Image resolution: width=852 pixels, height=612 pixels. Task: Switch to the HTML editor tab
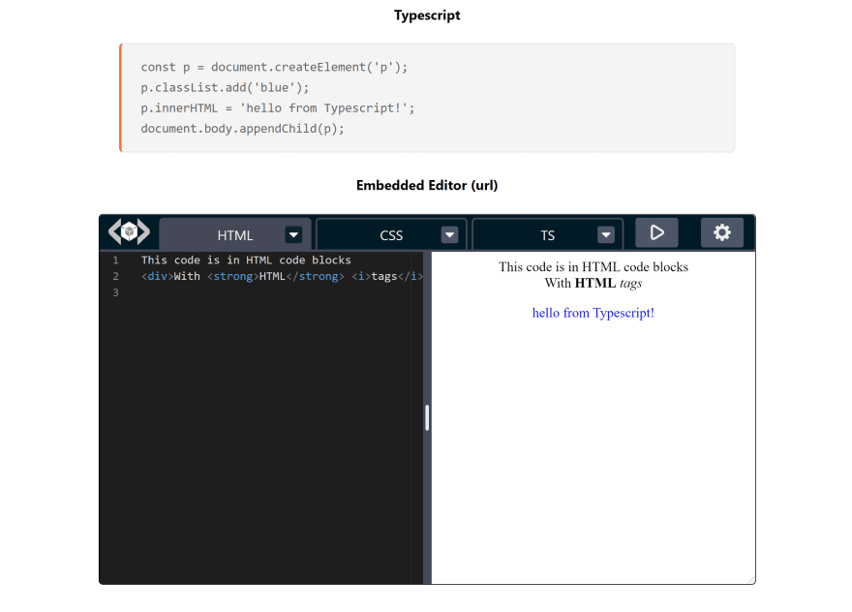tap(234, 235)
